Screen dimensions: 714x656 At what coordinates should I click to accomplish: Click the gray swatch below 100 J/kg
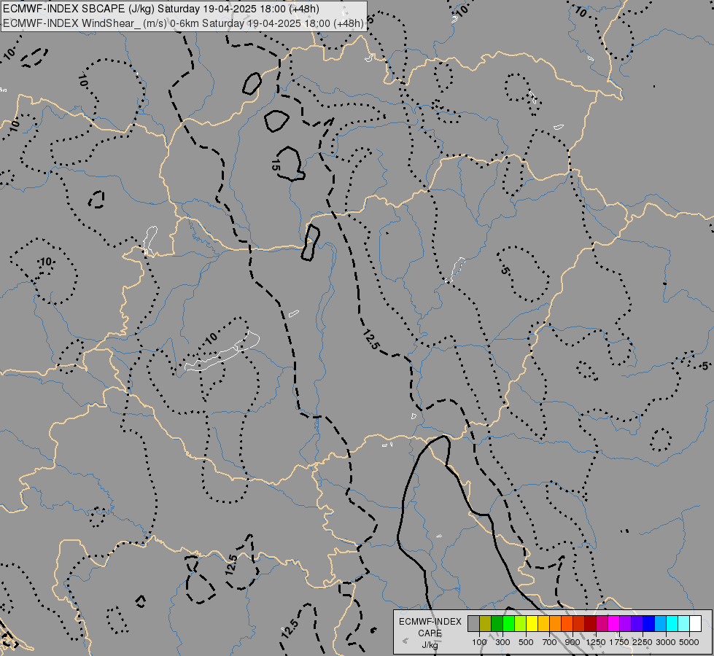473,623
